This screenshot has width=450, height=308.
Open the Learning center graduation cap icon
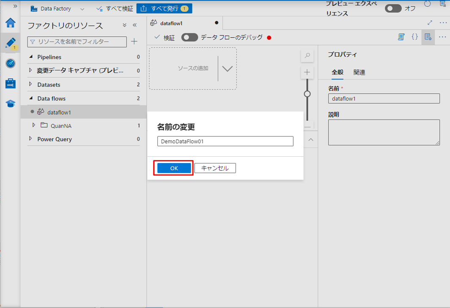tap(10, 104)
